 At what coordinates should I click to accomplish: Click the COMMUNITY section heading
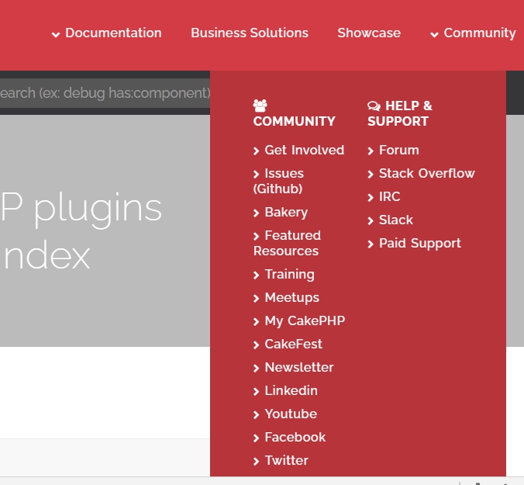pos(294,121)
